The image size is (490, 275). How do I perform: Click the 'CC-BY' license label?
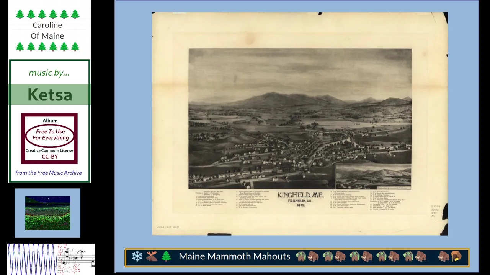click(x=50, y=157)
